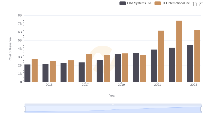This screenshot has height=119, width=206.
Task: Select the TFI International 2015 bar
Action: click(x=53, y=72)
